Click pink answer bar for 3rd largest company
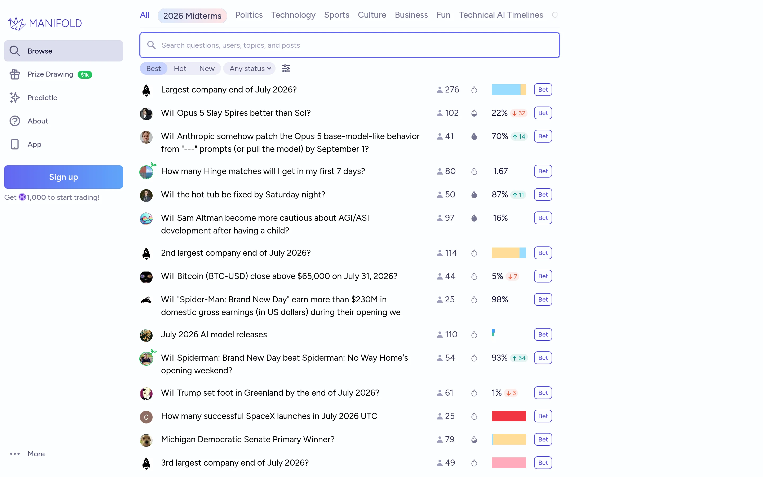Viewport: 763px width, 477px height. coord(509,463)
